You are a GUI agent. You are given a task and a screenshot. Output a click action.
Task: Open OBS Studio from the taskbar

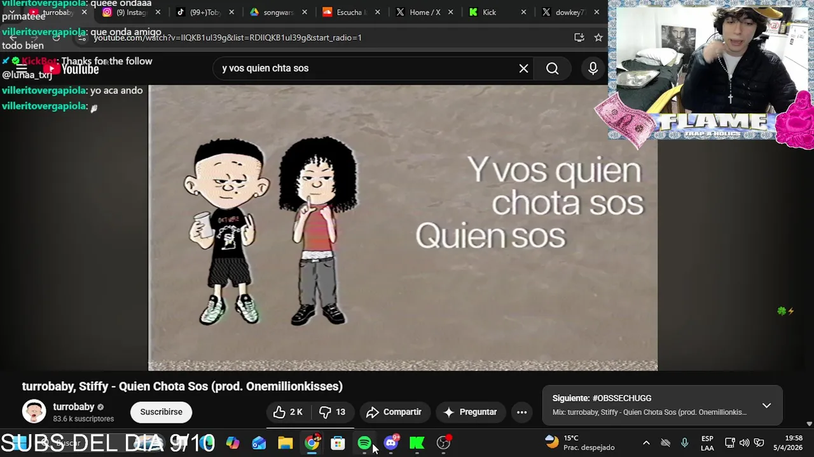click(443, 442)
